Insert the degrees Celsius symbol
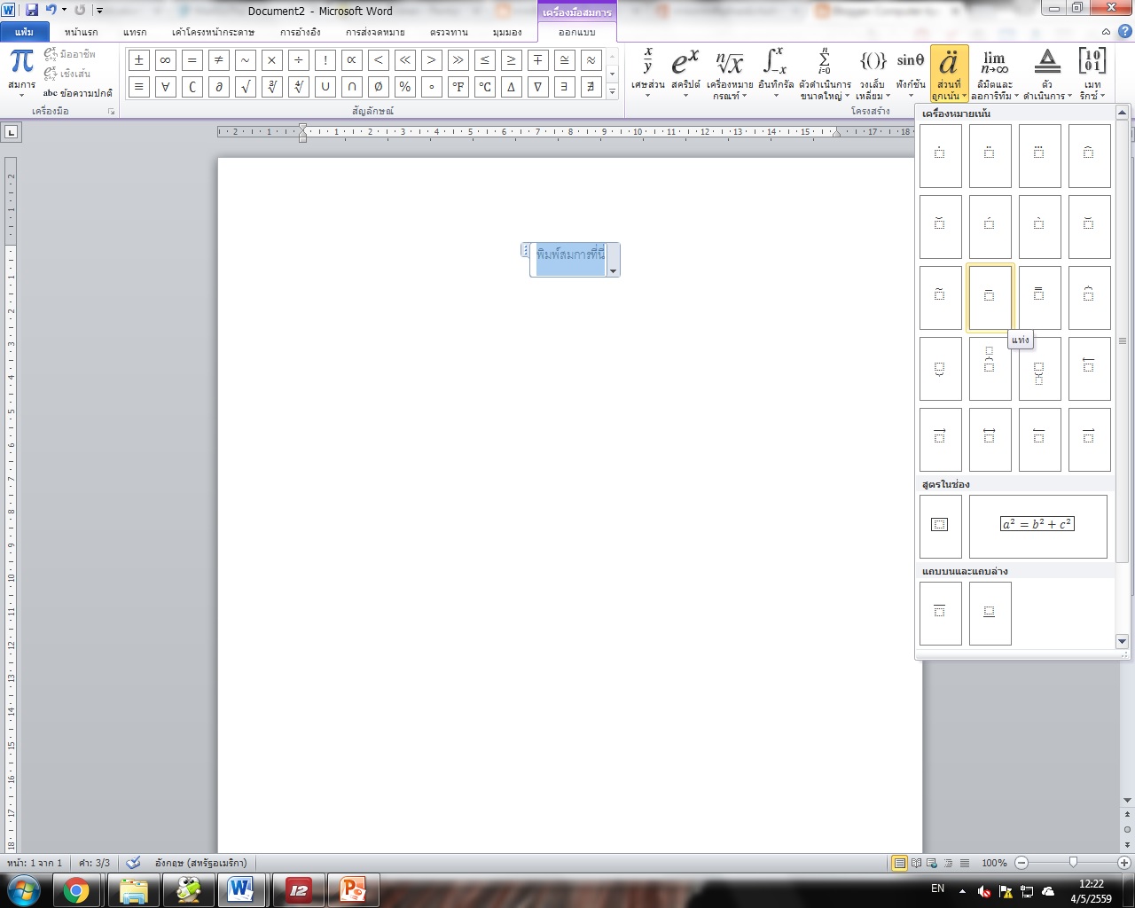This screenshot has width=1135, height=908. 484,87
